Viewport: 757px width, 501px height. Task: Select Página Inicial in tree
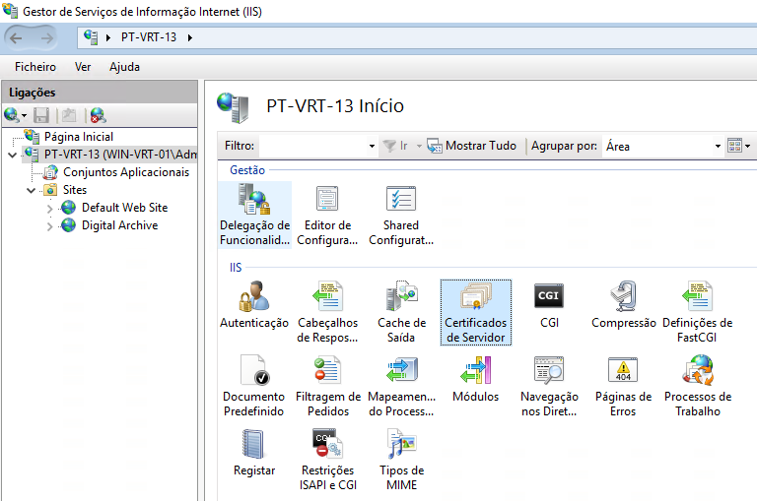(x=79, y=137)
